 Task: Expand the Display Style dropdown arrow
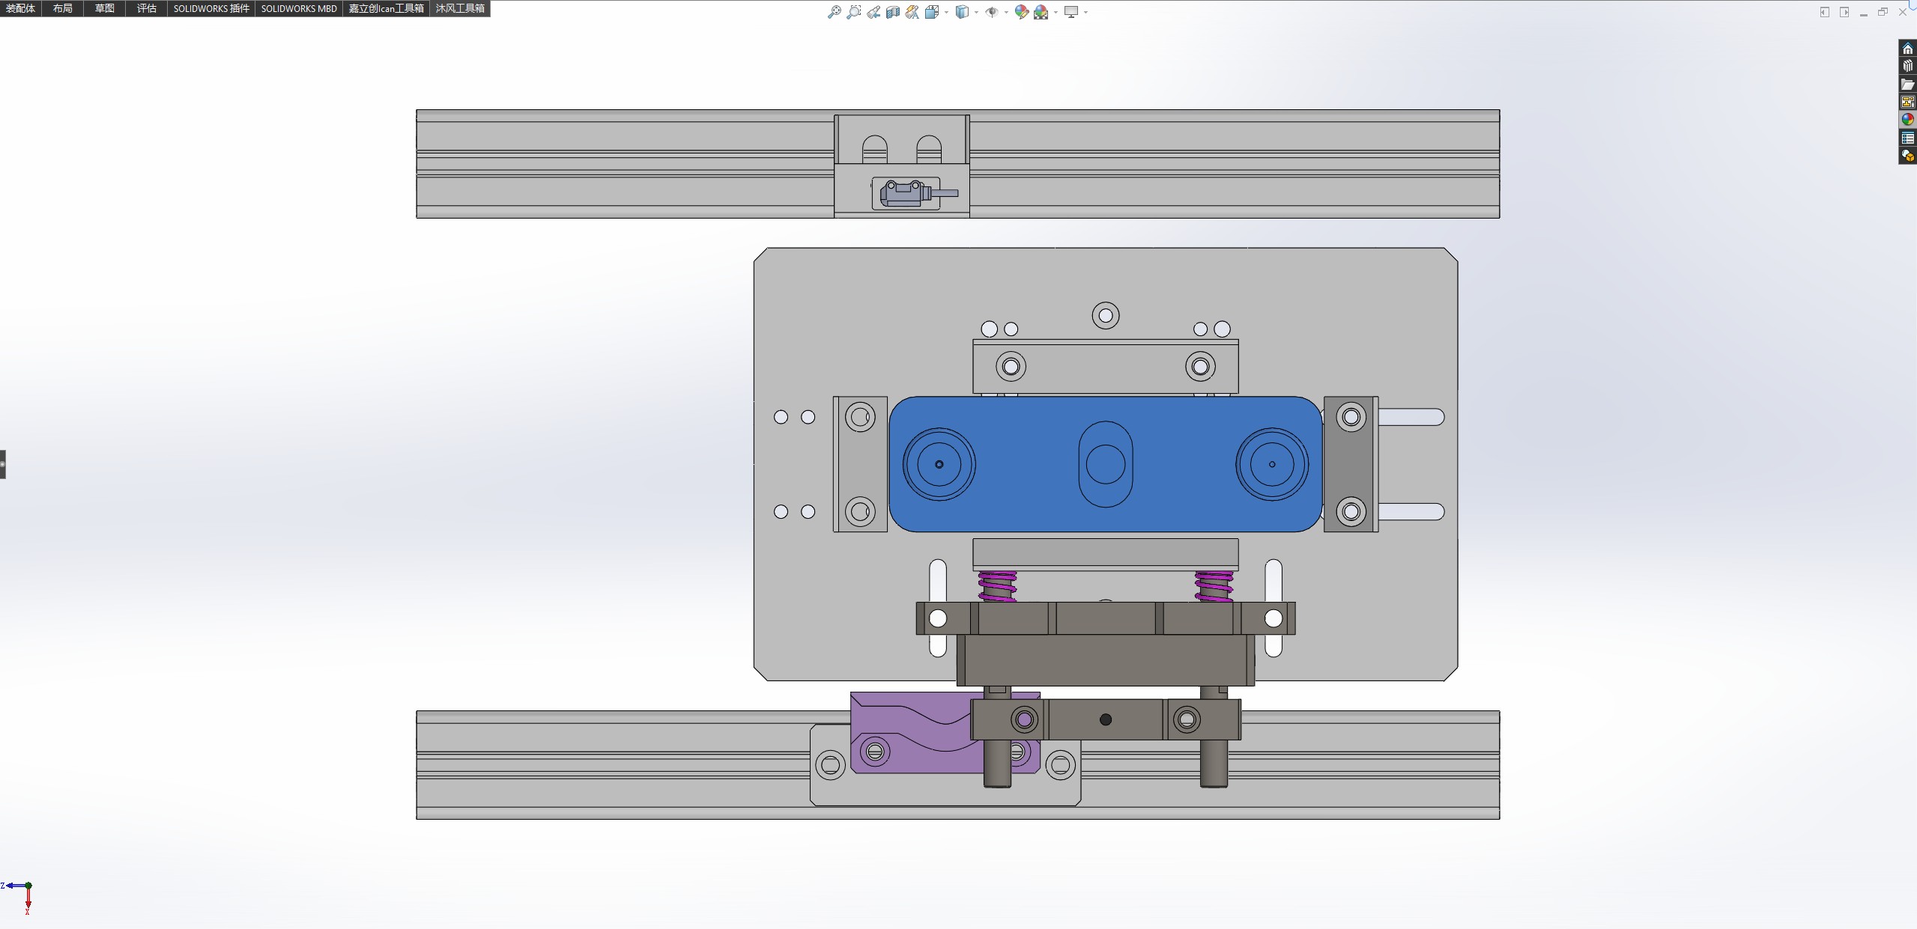976,12
